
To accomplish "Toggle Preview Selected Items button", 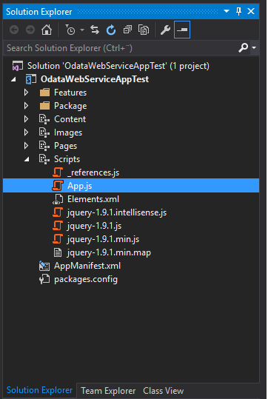I will coord(182,30).
